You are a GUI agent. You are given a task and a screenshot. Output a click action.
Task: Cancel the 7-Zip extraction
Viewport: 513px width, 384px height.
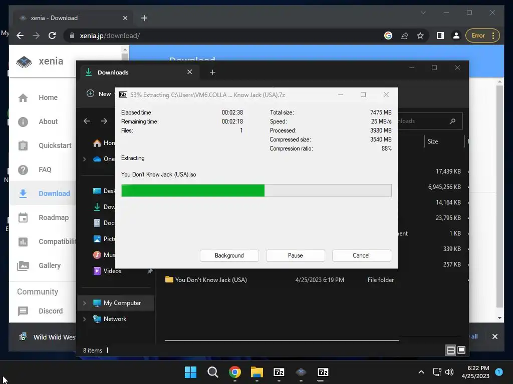361,255
